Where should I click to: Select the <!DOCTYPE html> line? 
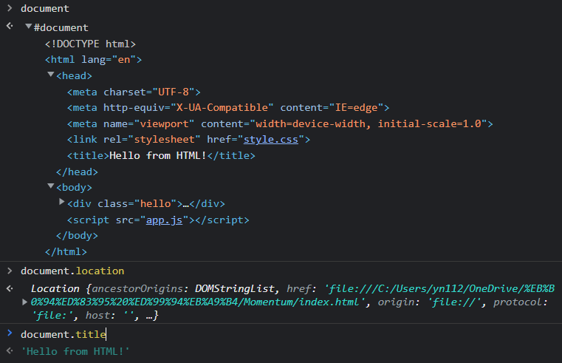click(90, 44)
